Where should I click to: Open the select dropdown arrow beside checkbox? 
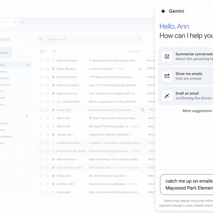46,51
